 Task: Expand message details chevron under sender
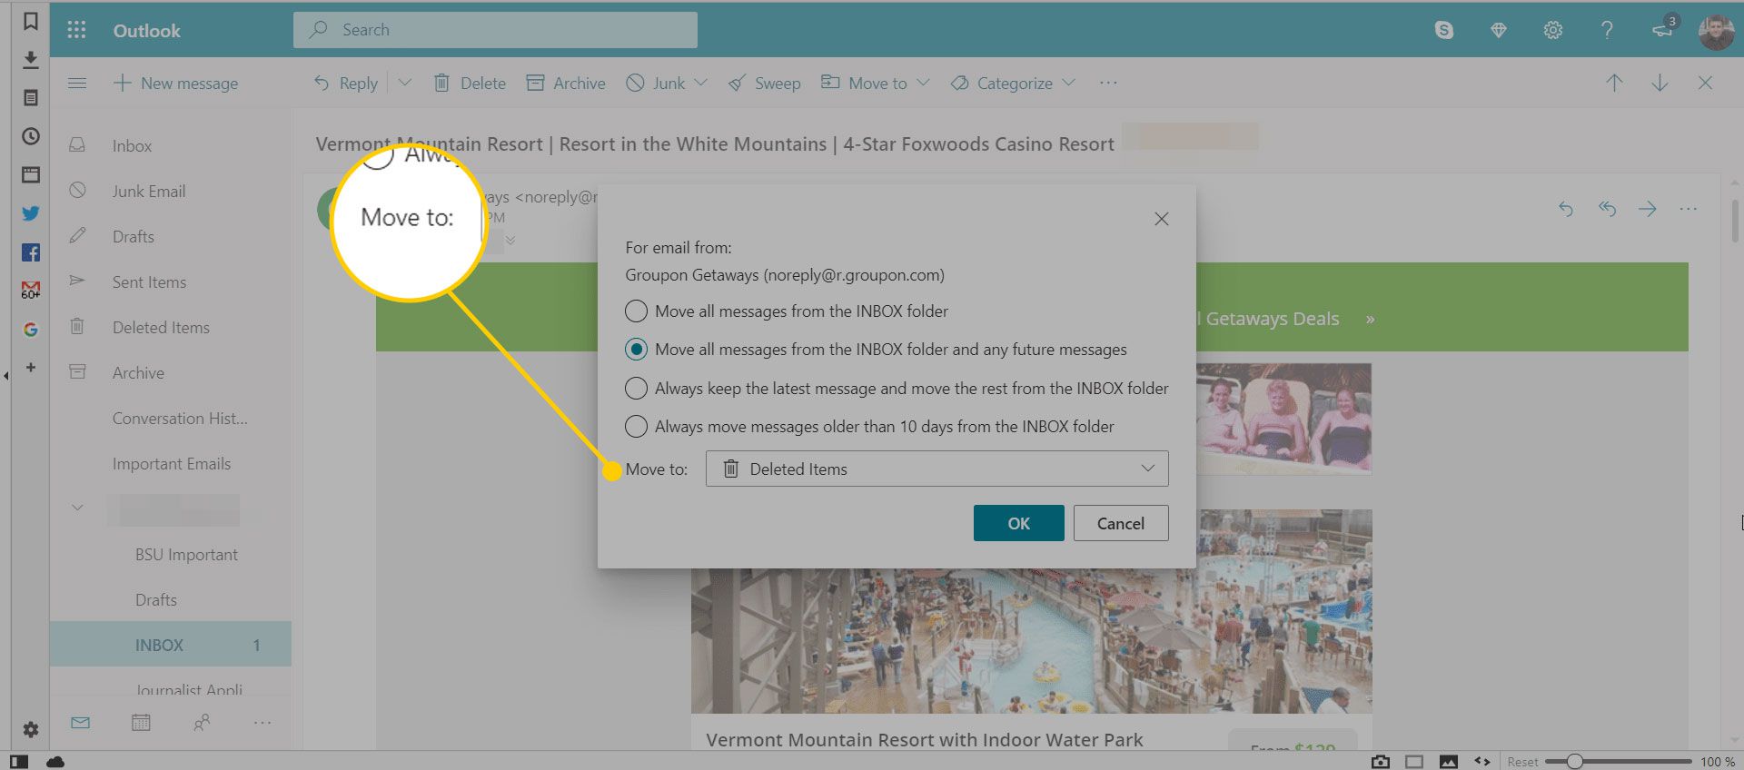coord(510,241)
